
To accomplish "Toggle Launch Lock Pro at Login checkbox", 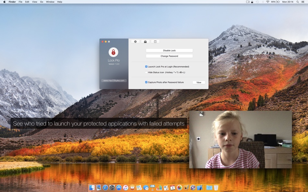I will 146,67.
